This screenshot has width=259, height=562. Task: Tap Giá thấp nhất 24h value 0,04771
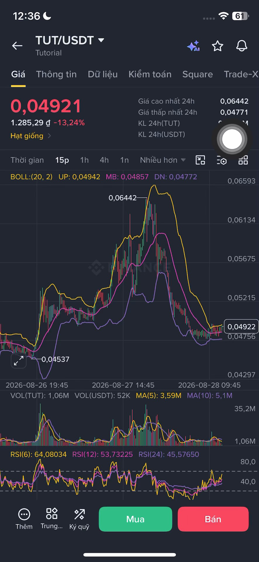[x=234, y=112]
